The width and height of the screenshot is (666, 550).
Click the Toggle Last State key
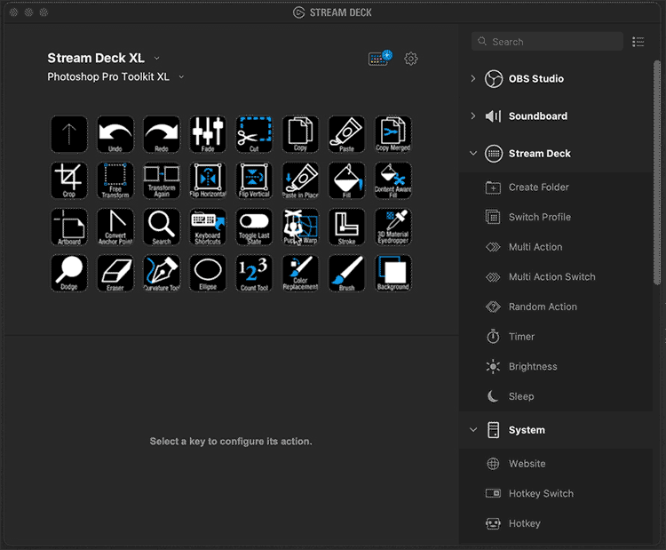(x=254, y=227)
